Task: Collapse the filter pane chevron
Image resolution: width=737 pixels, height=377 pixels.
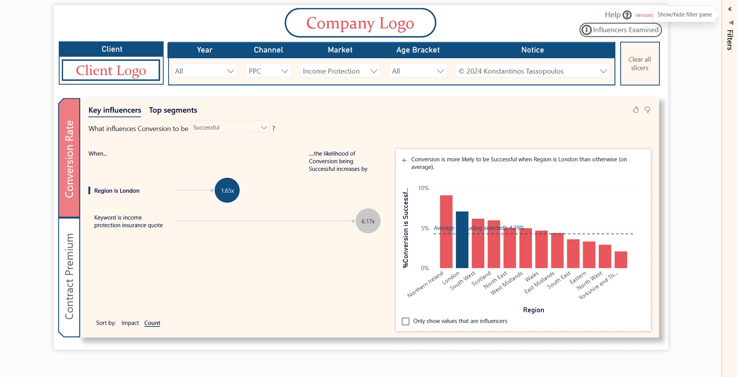Action: click(x=730, y=9)
